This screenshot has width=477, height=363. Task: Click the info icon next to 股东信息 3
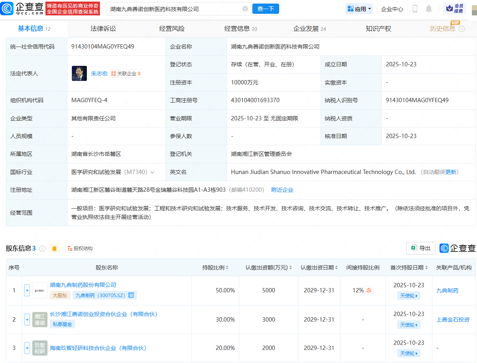[42, 249]
